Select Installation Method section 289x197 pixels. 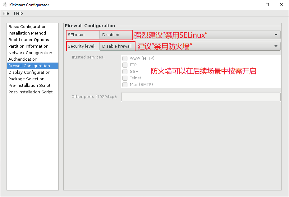[x=33, y=33]
